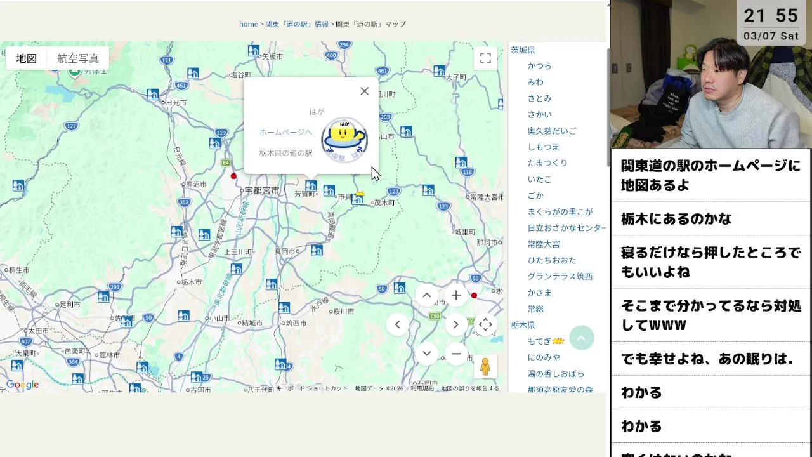Click the station marker near 小山市

[183, 315]
